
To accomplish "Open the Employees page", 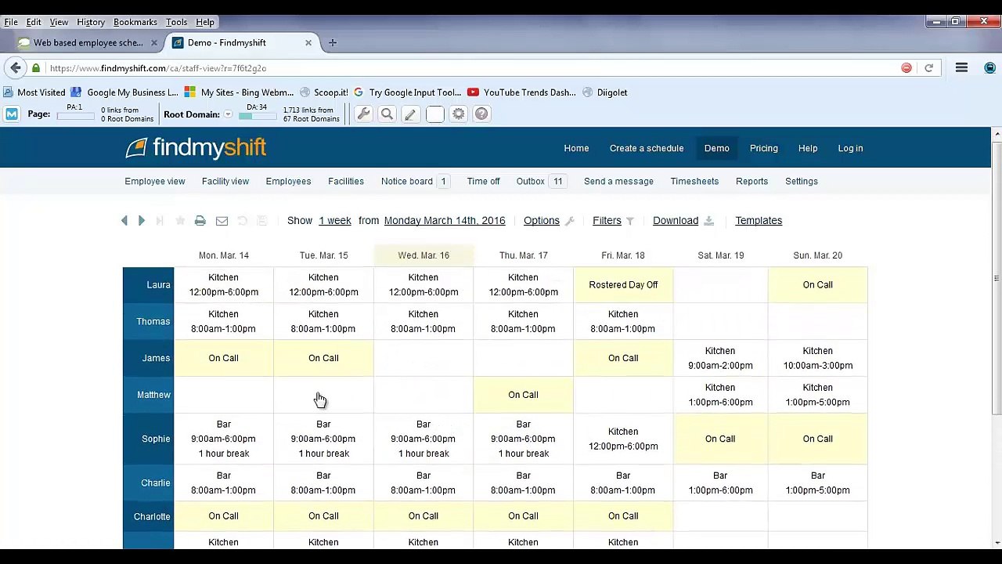I will pyautogui.click(x=288, y=181).
